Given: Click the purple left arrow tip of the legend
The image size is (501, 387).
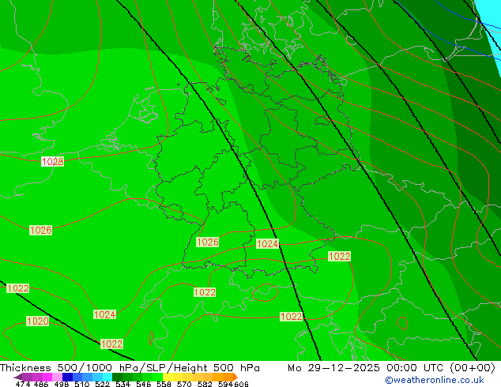Looking at the screenshot, I should [x=17, y=378].
